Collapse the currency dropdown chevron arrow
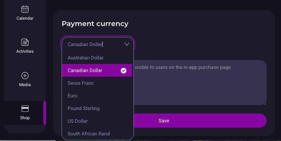Image resolution: width=281 pixels, height=141 pixels. coord(127,44)
